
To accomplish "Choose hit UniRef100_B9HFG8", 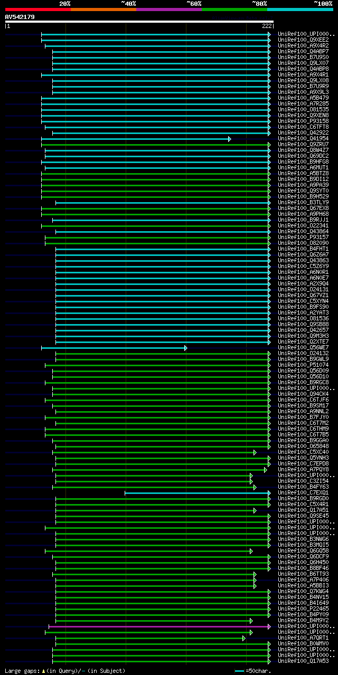I will coord(303,162).
